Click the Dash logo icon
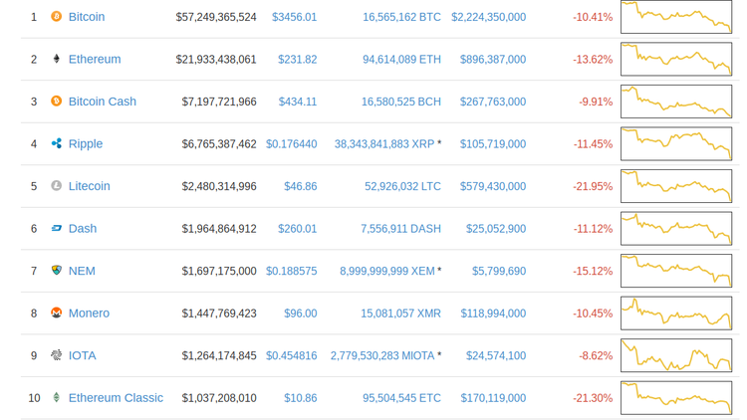This screenshot has width=747, height=420. (x=57, y=229)
